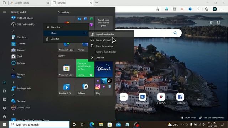Open Edge Extensions puzzle icon
This screenshot has width=228, height=128.
pyautogui.click(x=198, y=9)
